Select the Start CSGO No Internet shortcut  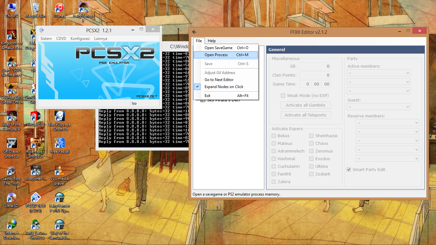(x=12, y=67)
